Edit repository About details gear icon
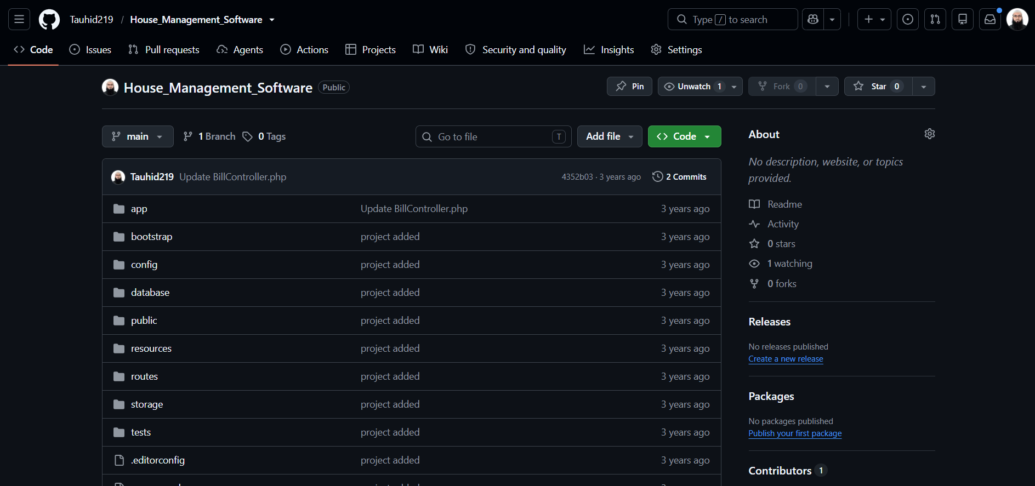 click(x=930, y=134)
